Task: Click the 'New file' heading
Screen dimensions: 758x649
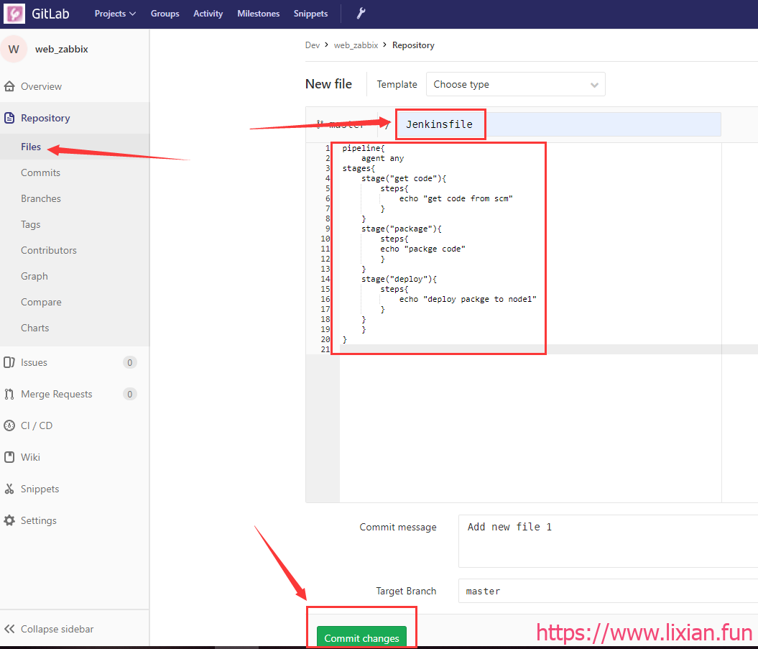Action: (x=329, y=84)
